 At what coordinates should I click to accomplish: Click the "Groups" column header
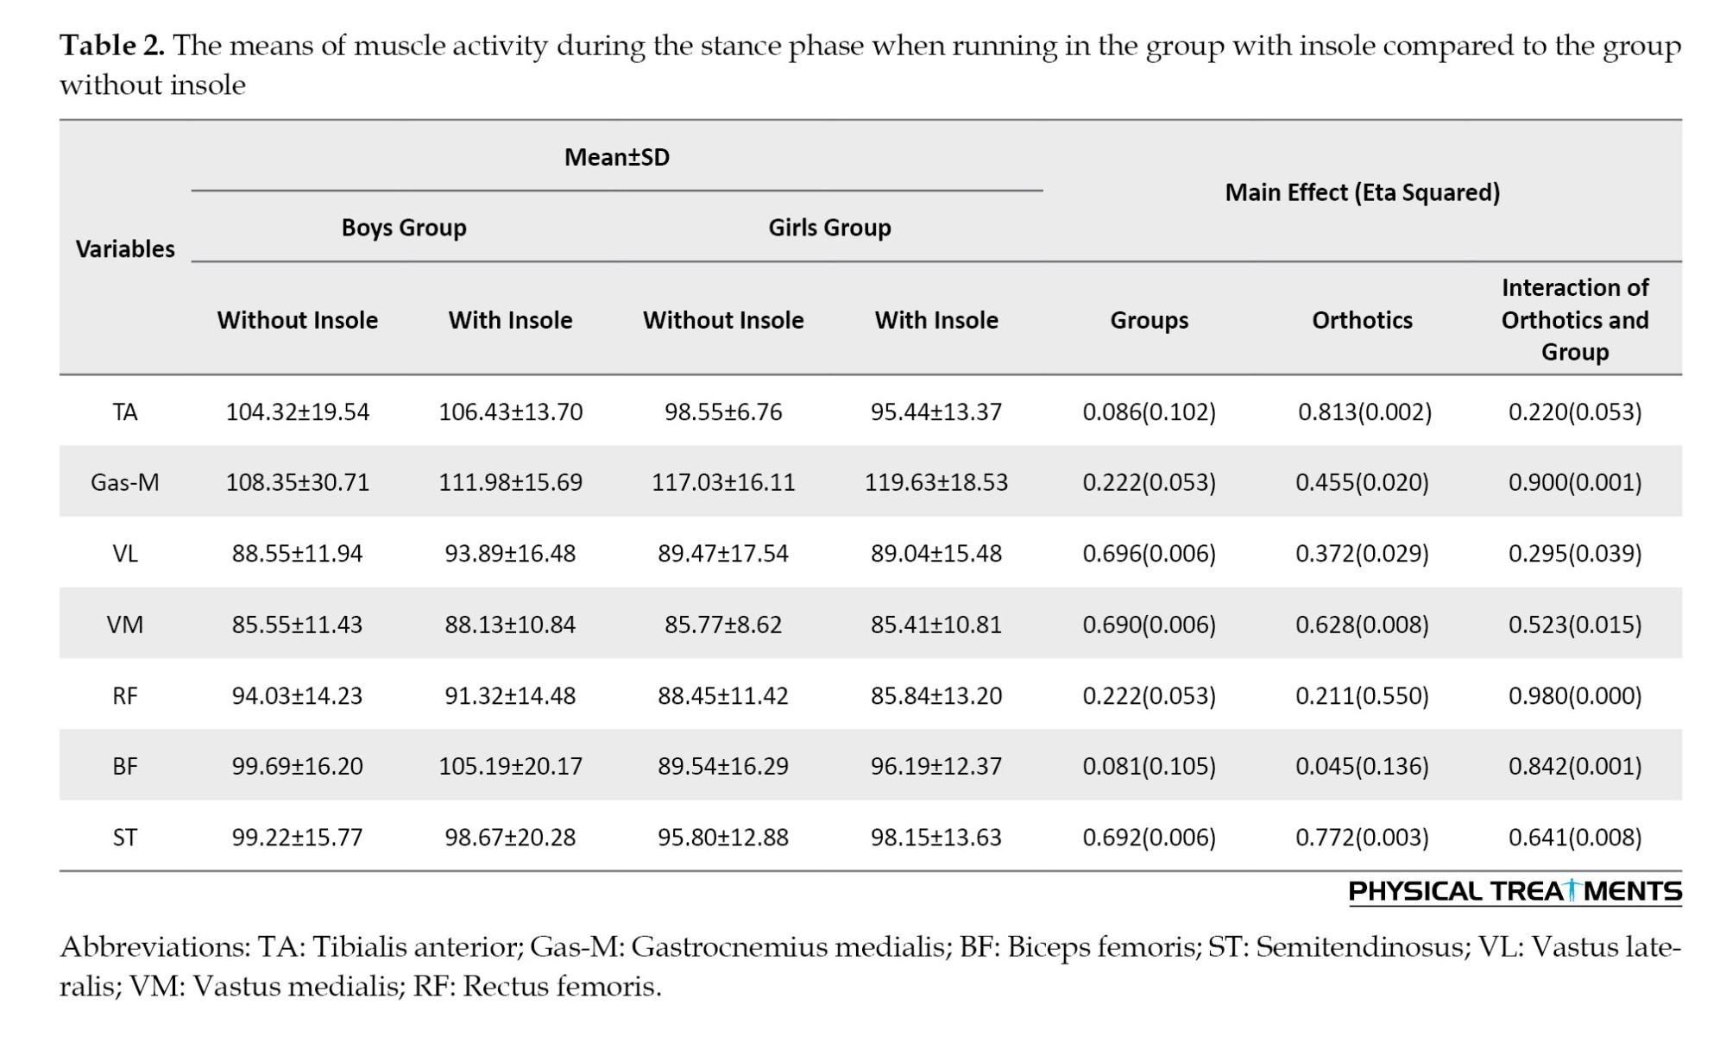[1149, 320]
